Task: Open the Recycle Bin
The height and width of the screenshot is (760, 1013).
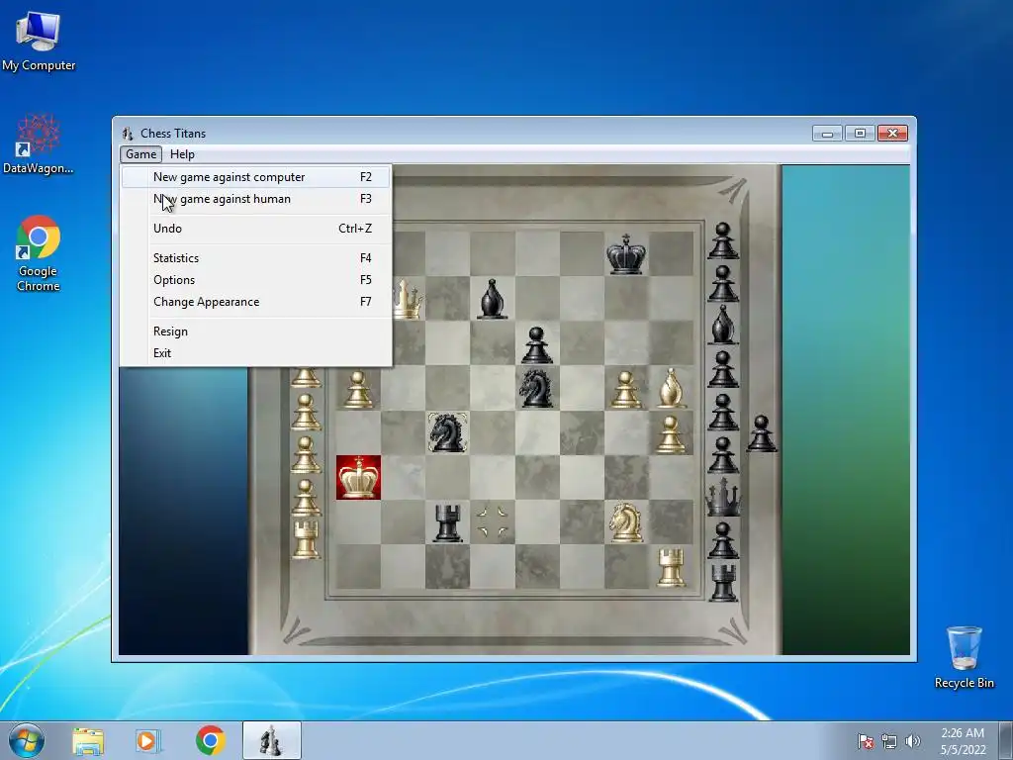Action: (964, 657)
